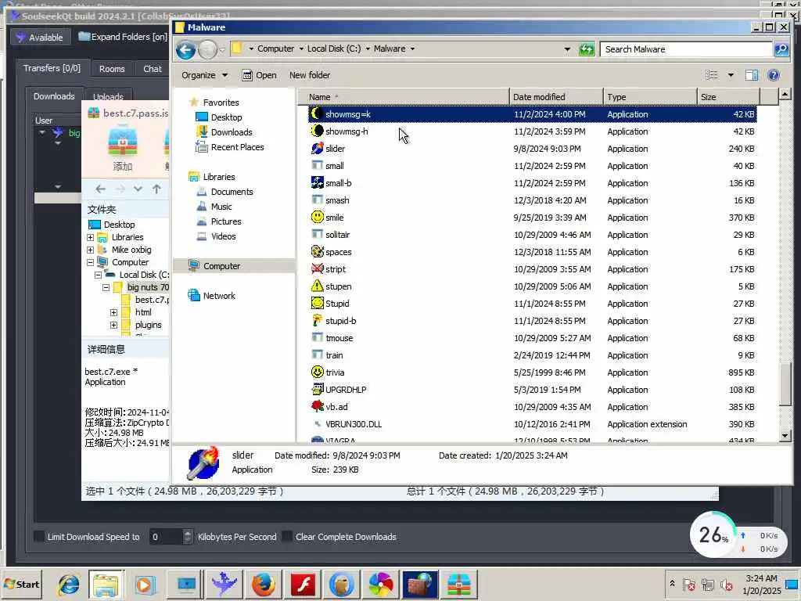The image size is (801, 601).
Task: Click the file list vertical scrollbar thumb
Action: coord(785,384)
